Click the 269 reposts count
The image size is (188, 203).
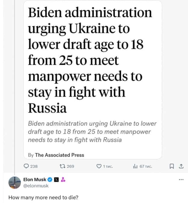pos(70,166)
